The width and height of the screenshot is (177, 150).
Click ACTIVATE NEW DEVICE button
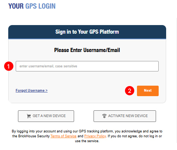[125, 116]
